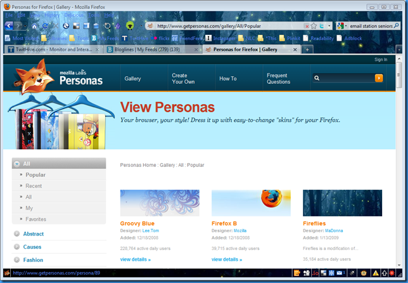Click the circular ring toolbar icon
The width and height of the screenshot is (408, 283).
click(x=107, y=26)
